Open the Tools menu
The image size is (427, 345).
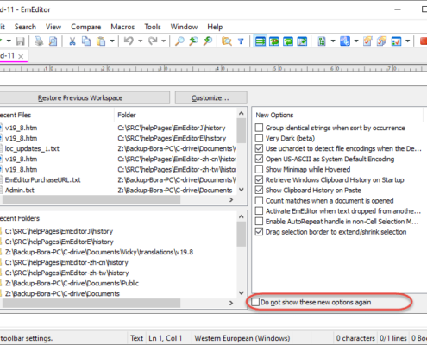click(153, 27)
